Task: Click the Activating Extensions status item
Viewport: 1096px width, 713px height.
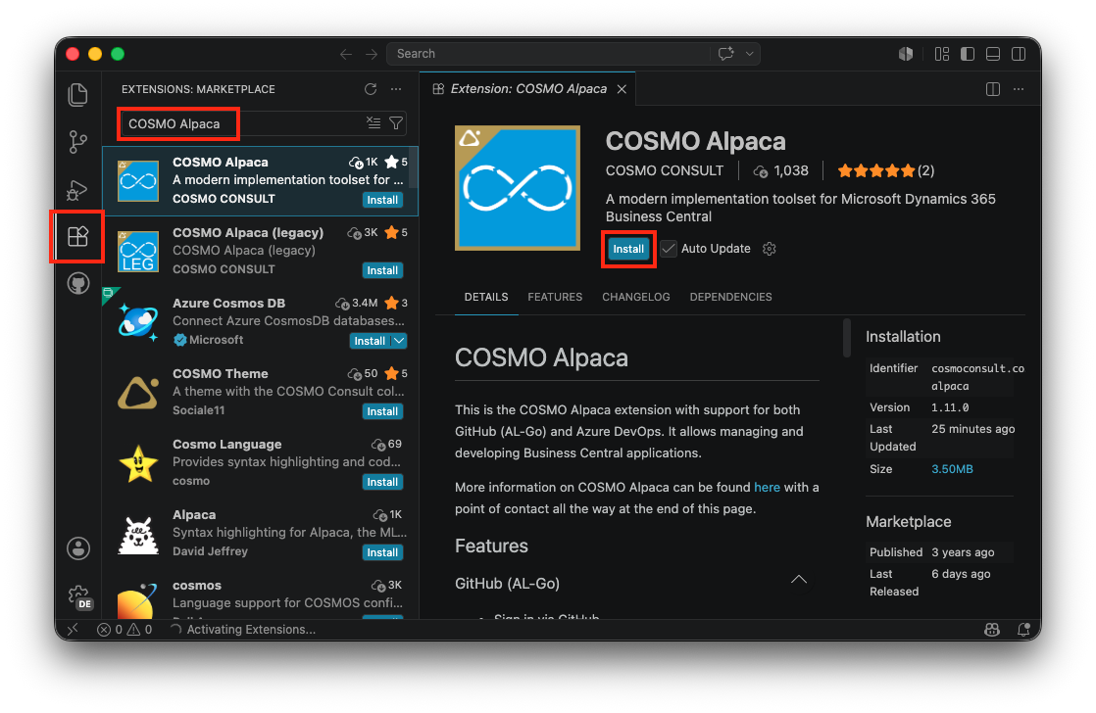Action: pos(242,629)
